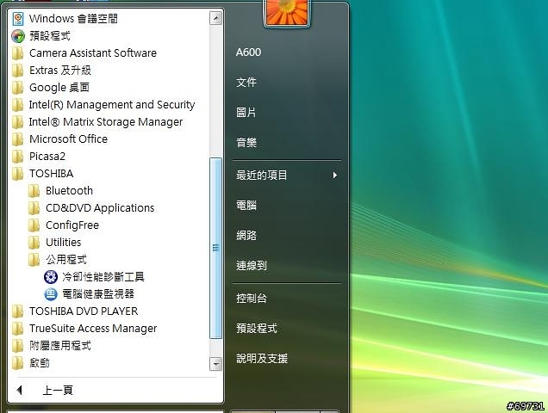The height and width of the screenshot is (413, 548).
Task: Click the 啟動 folder icon
Action: coord(17,363)
